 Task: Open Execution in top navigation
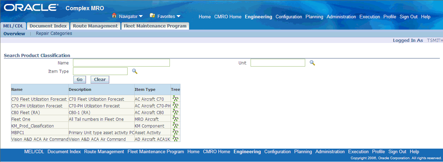[x=370, y=17]
